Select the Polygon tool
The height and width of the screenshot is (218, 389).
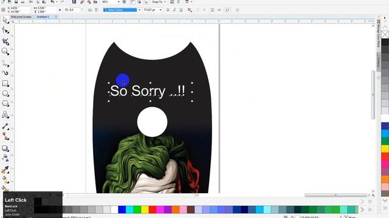pyautogui.click(x=5, y=104)
